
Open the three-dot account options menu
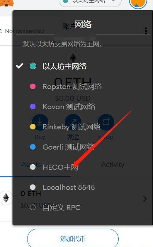(146, 31)
